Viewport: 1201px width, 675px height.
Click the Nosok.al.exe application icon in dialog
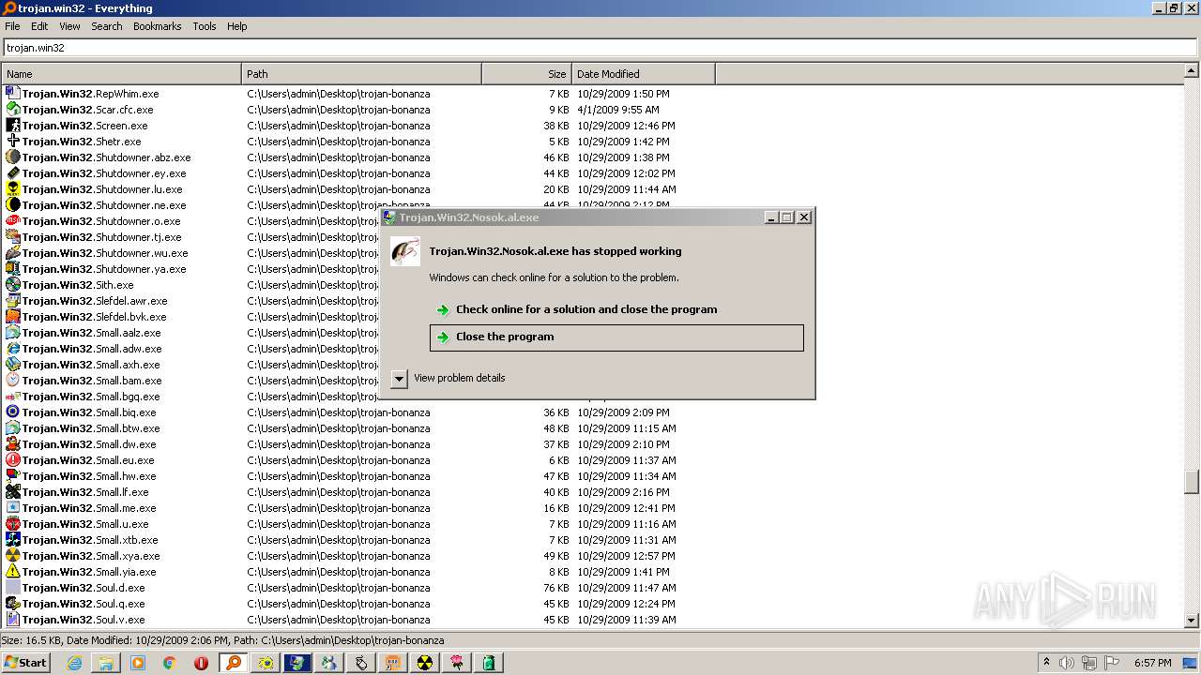405,251
